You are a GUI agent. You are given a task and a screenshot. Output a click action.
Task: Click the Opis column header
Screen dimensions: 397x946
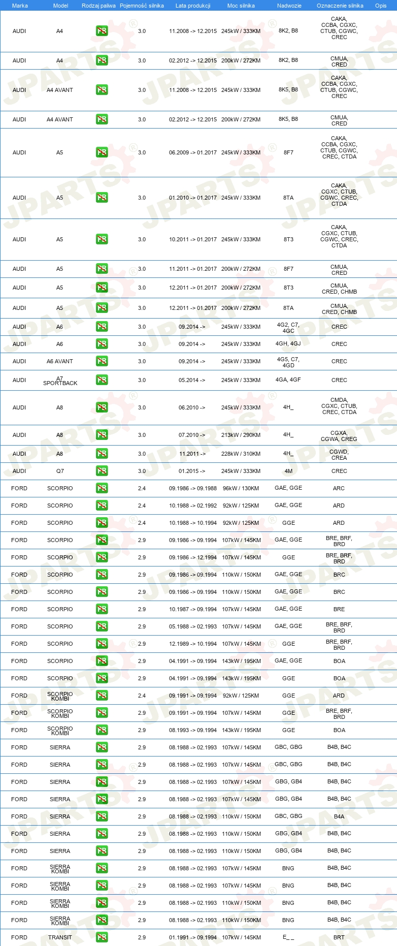click(381, 6)
